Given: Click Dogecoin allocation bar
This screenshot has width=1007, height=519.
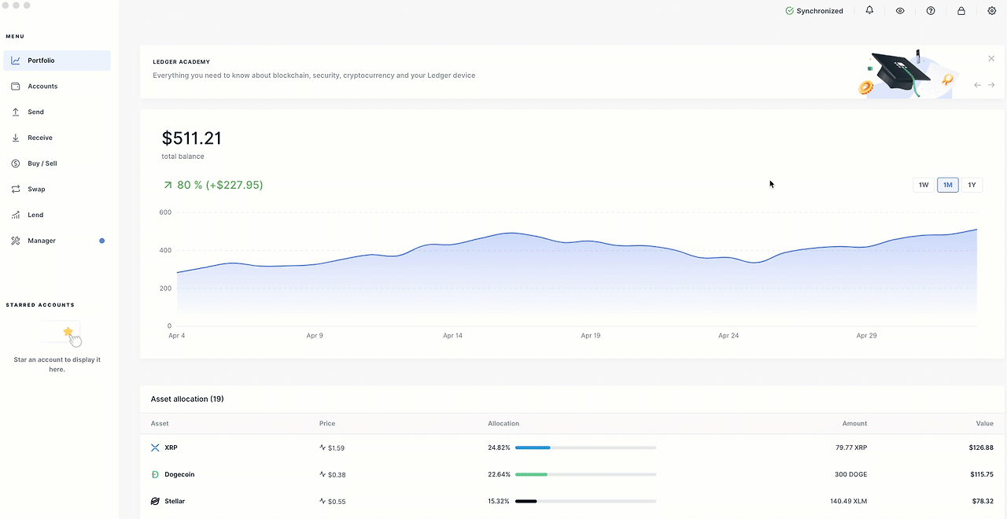Looking at the screenshot, I should coord(585,474).
